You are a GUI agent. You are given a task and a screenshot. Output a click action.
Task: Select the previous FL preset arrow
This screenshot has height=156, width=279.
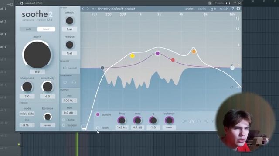226,3
